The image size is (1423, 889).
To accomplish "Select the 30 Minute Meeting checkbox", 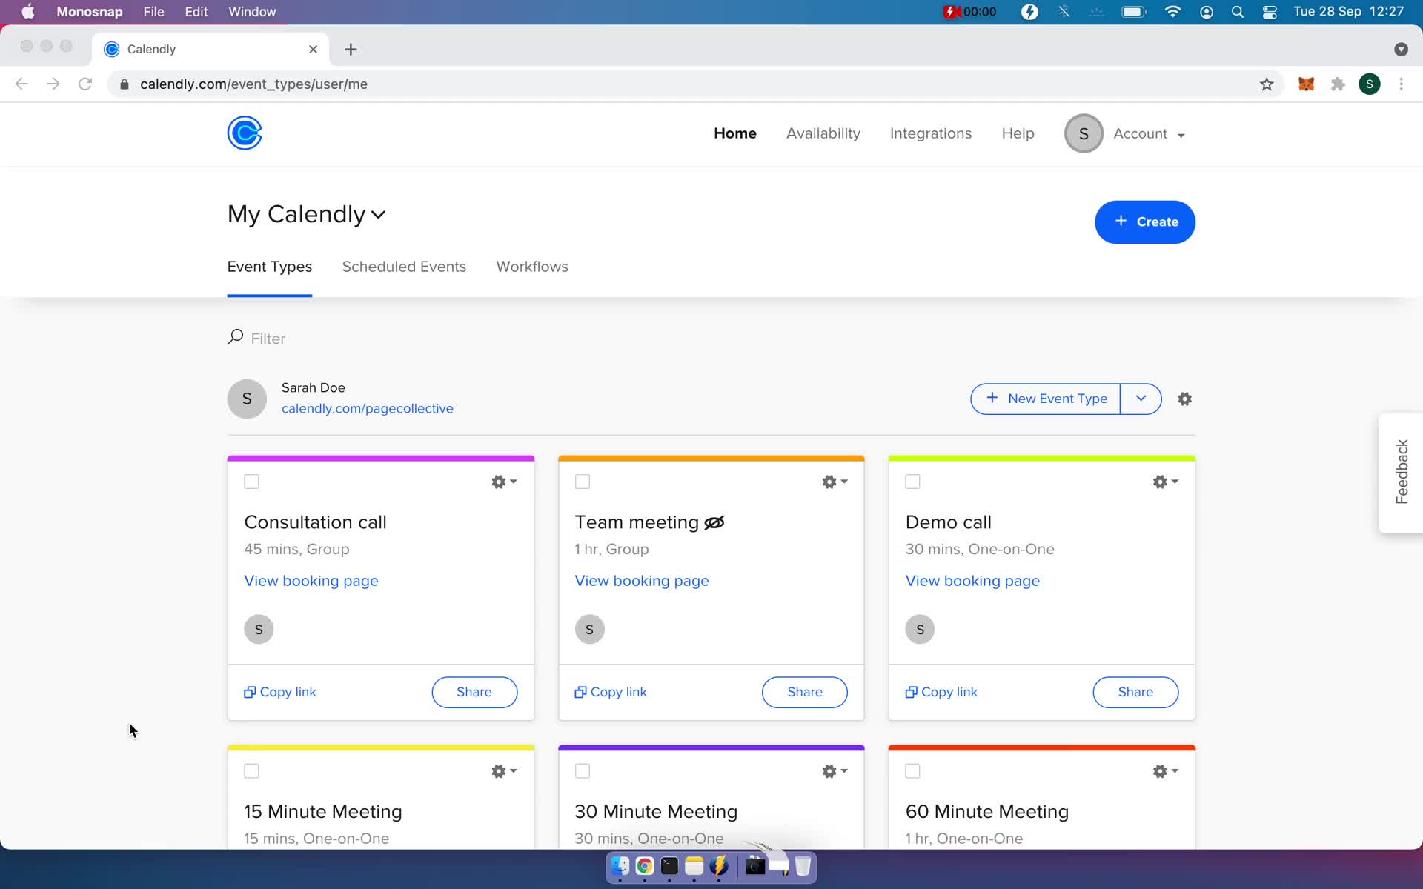I will [x=583, y=771].
